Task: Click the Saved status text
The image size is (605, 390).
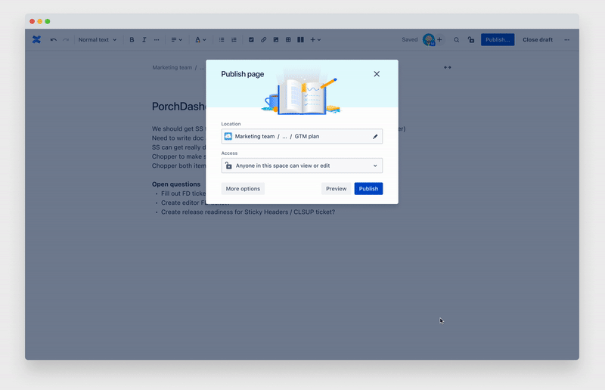Action: tap(409, 40)
